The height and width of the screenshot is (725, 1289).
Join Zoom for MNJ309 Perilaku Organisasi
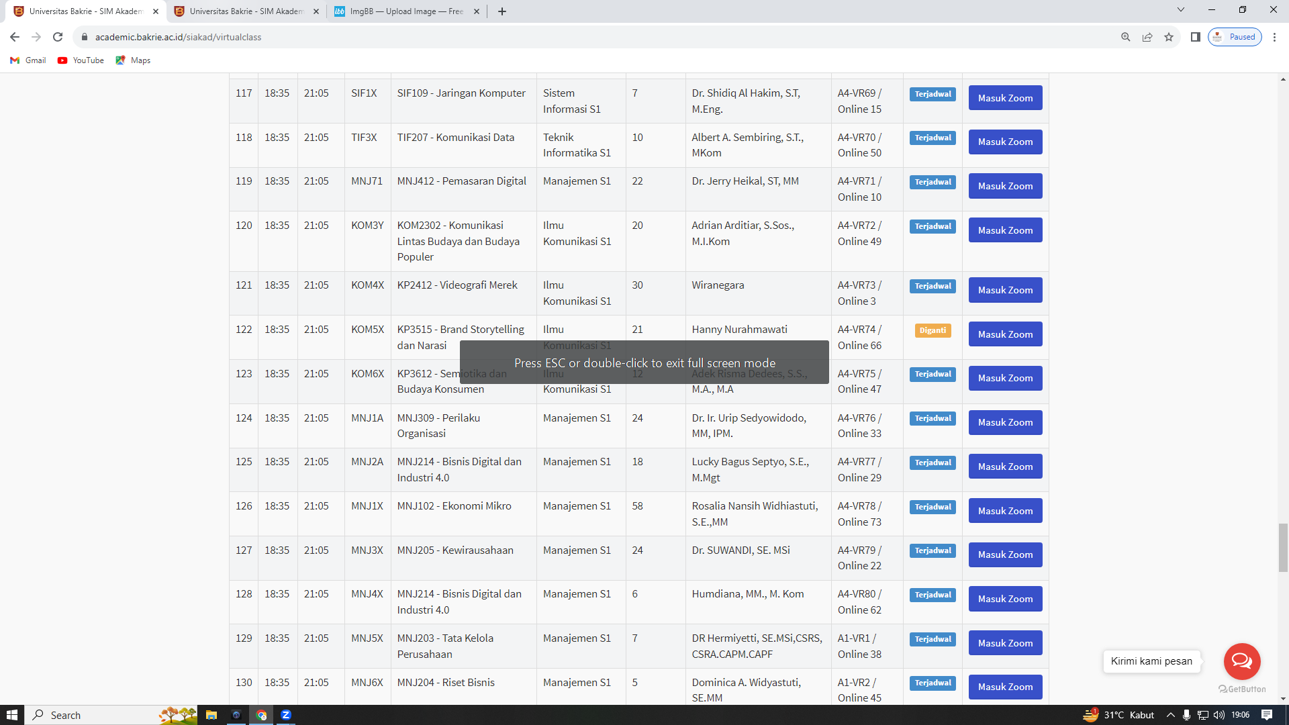point(1005,422)
